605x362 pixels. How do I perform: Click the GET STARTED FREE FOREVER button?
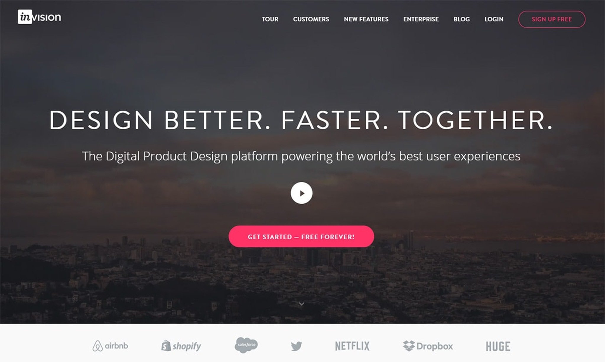coord(301,236)
